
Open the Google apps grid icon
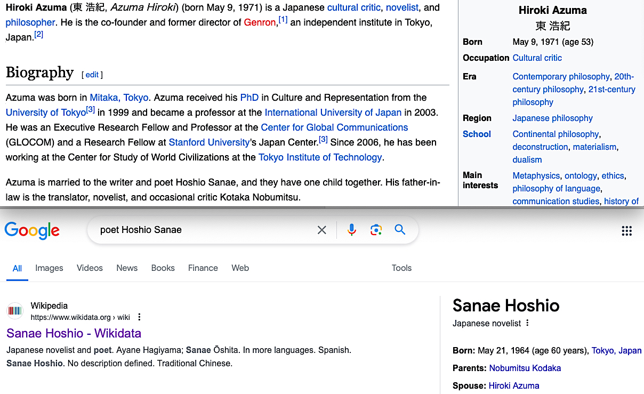tap(626, 231)
